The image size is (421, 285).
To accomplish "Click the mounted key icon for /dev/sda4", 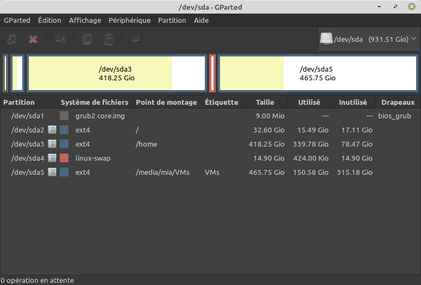I will pos(52,158).
